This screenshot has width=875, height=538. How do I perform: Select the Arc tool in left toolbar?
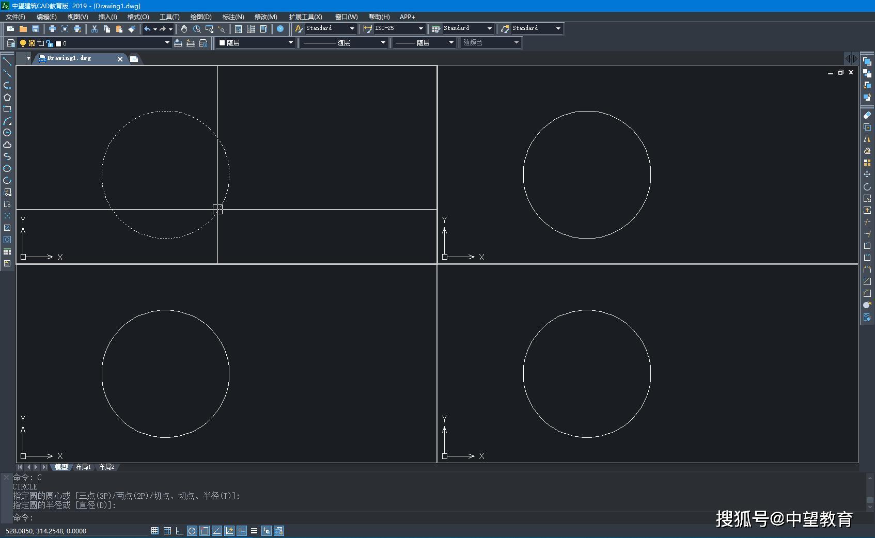[7, 121]
